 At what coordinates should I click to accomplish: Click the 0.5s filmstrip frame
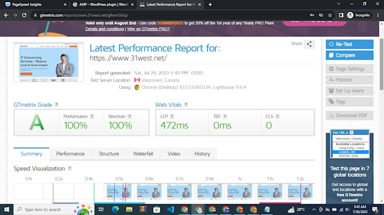119,191
